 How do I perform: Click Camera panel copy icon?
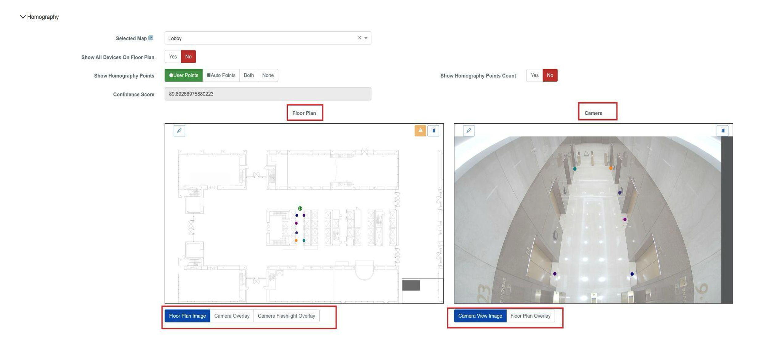[722, 131]
